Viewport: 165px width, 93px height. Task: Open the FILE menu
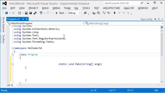tap(4, 8)
